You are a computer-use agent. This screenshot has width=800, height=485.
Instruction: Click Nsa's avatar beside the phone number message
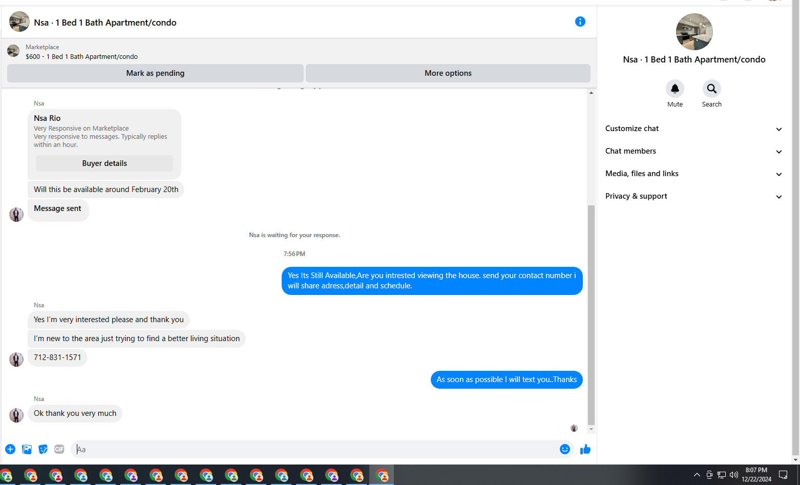point(16,359)
